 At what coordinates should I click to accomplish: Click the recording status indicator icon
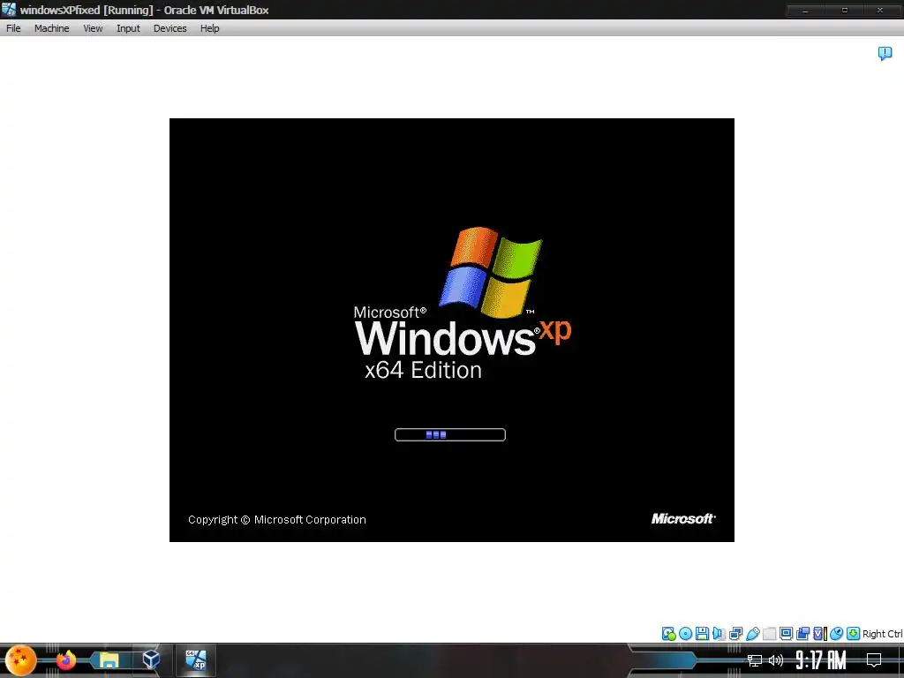point(802,634)
